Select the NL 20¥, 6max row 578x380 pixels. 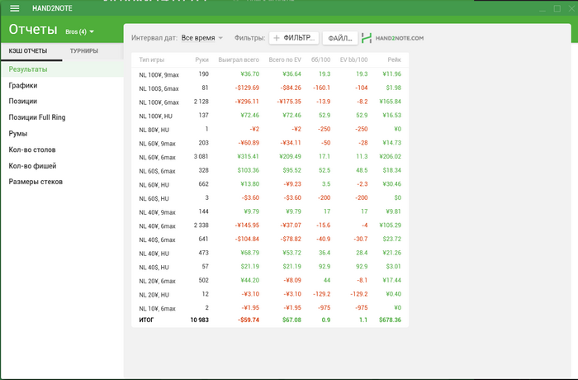point(270,281)
